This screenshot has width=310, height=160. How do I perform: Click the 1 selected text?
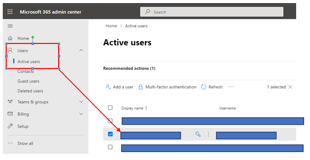(x=276, y=87)
